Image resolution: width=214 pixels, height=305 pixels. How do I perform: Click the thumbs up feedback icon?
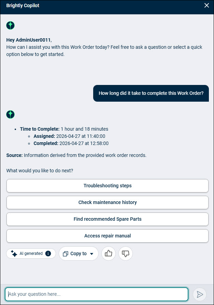(108, 253)
